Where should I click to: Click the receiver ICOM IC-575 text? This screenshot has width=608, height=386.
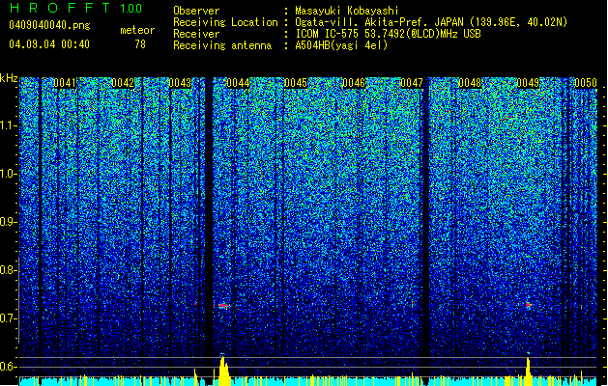tap(388, 34)
